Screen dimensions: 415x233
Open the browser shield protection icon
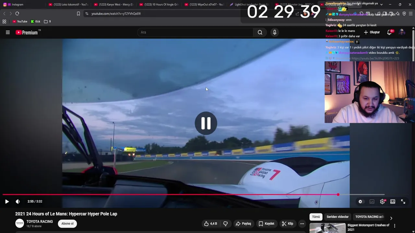(x=404, y=14)
